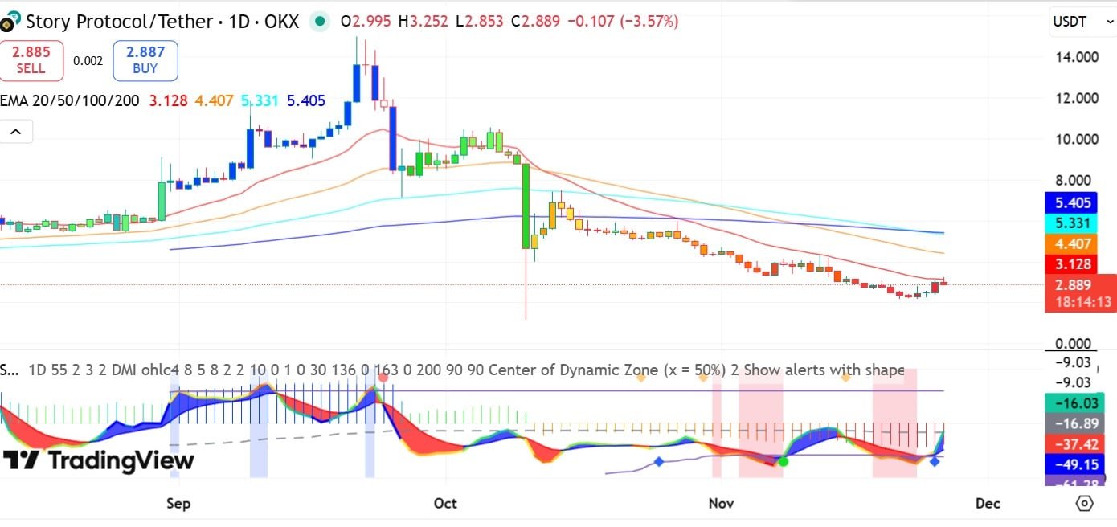Click the Oct label on time axis
Screen dimensions: 1117x527
click(444, 503)
